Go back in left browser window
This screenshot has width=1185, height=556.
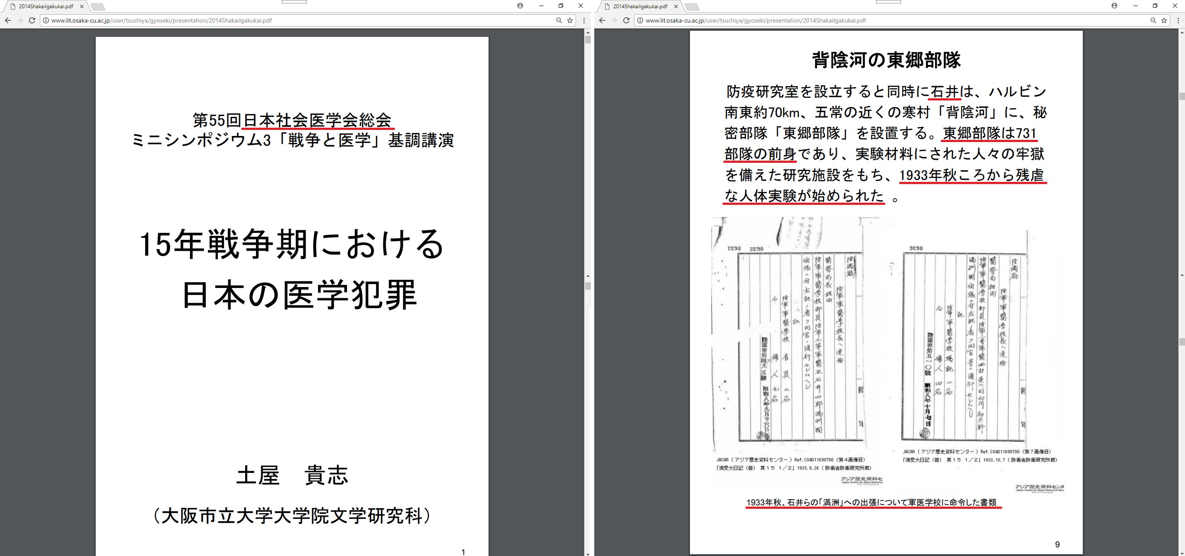(7, 20)
